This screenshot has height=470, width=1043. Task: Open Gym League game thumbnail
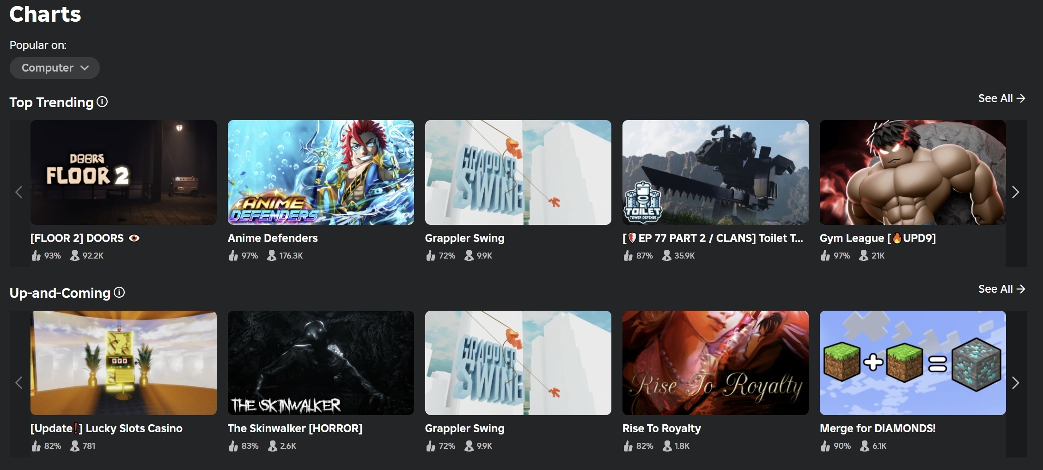tap(912, 172)
